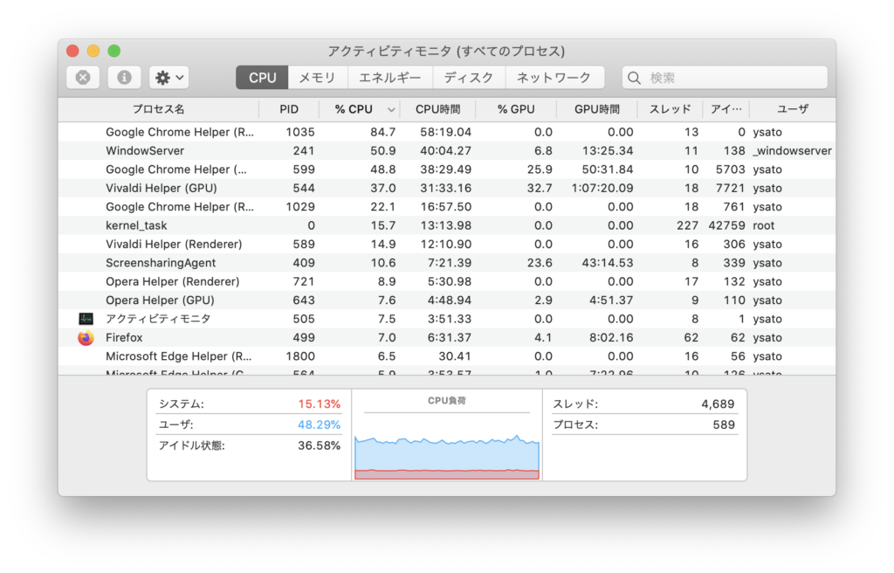Sort by the PID column header
Screen dimensions: 894x573
[x=288, y=110]
